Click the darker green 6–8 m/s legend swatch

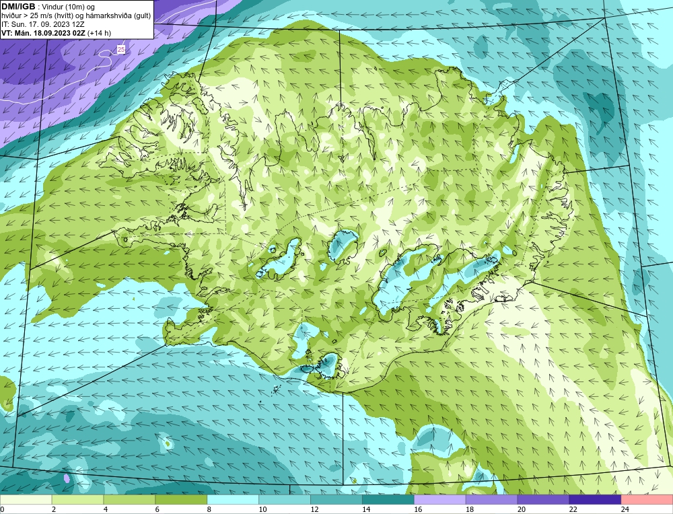click(181, 500)
